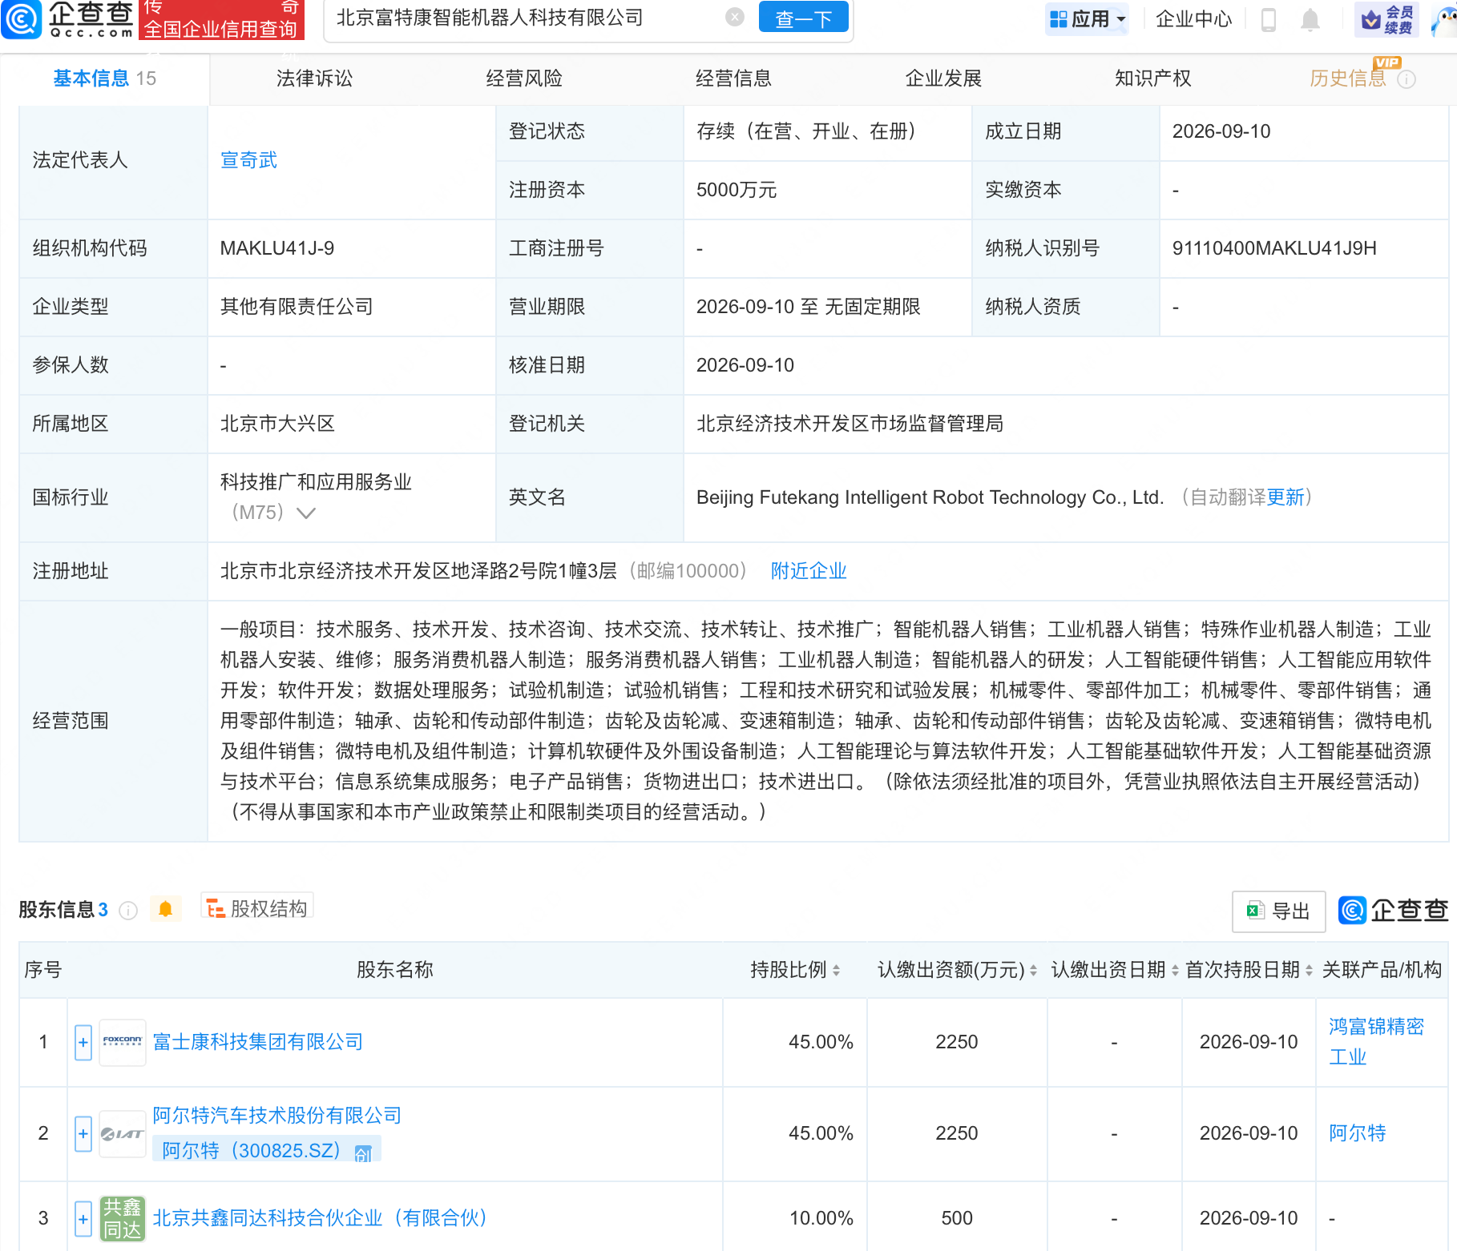Screen dimensions: 1457x1251
Task: Open the 应用 dropdown menu
Action: (1087, 18)
